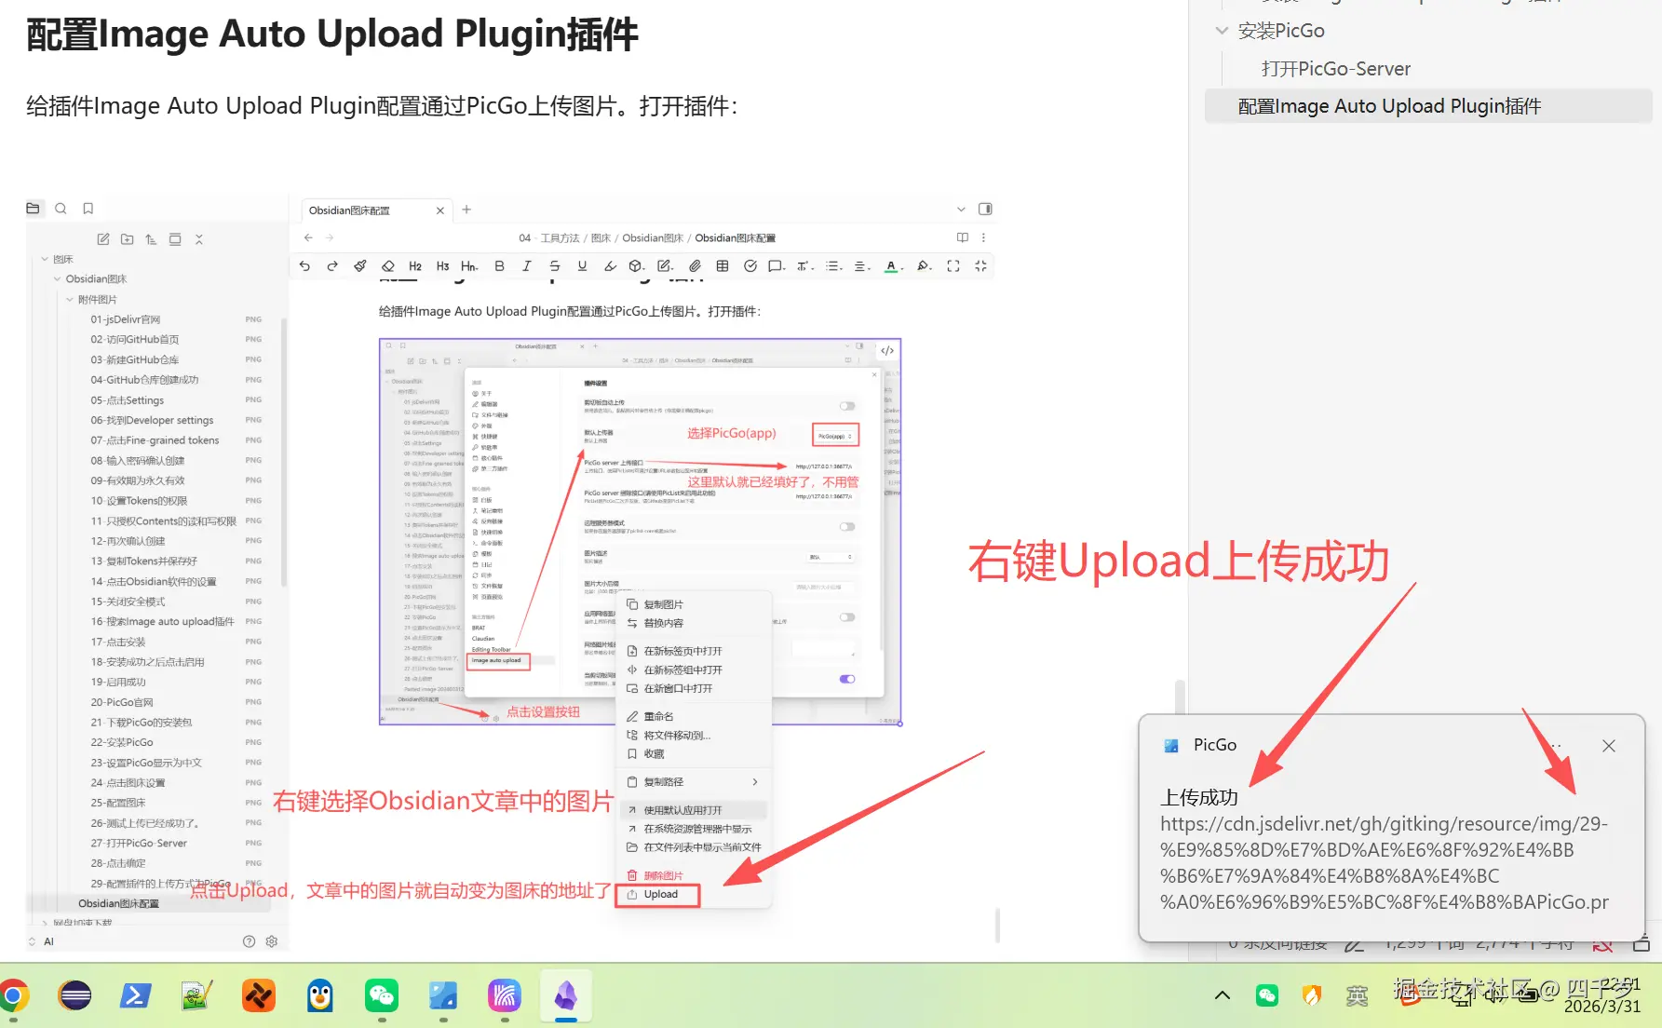Collapse the 附件图片 folder
The image size is (1662, 1028).
(70, 300)
